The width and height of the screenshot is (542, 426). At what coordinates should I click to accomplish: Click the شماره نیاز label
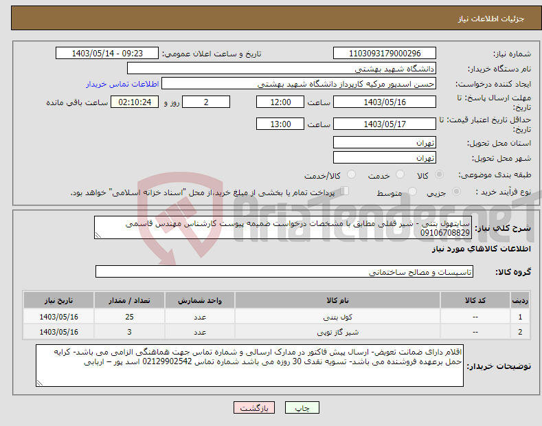[x=512, y=54]
